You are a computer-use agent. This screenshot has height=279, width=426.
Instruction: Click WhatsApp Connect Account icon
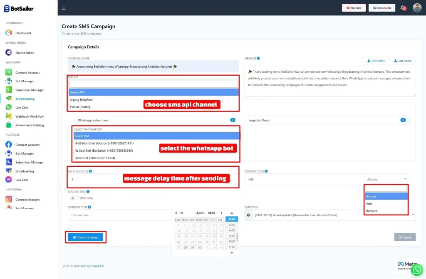pyautogui.click(x=9, y=72)
